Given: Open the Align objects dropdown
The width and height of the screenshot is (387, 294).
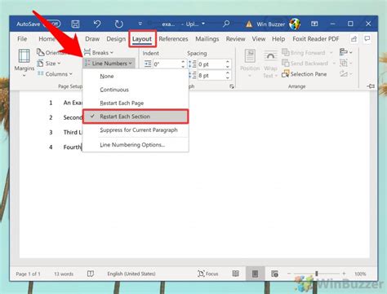Looking at the screenshot, I should coord(345,52).
